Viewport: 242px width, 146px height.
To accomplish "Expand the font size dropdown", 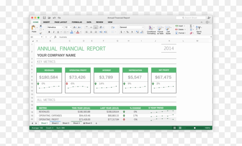I will pyautogui.click(x=68, y=27).
